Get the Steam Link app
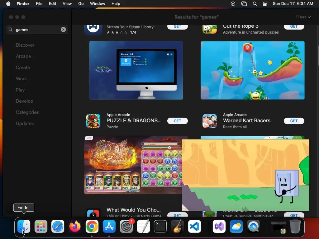This screenshot has height=239, width=319. 177,27
